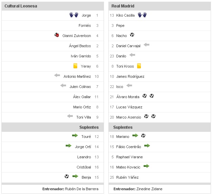The image size is (212, 195).
Task: Open Álvaro Morata's player link
Action: point(128,97)
